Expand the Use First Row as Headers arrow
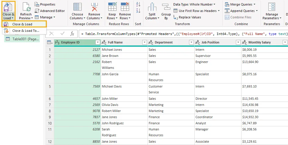Viewport: 288px width, 145px height. click(x=219, y=11)
